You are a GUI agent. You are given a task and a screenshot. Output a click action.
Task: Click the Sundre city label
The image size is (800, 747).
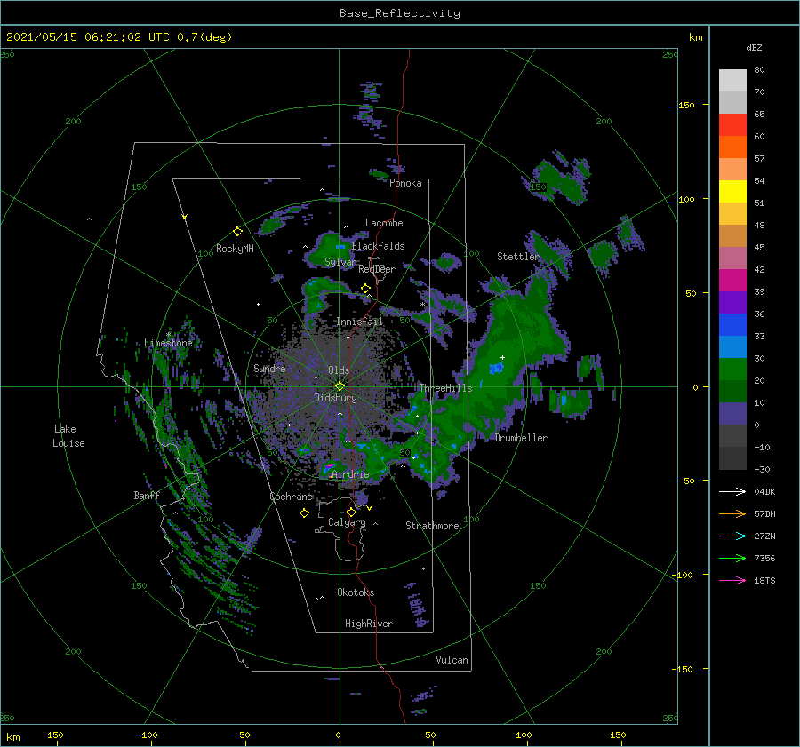[269, 369]
